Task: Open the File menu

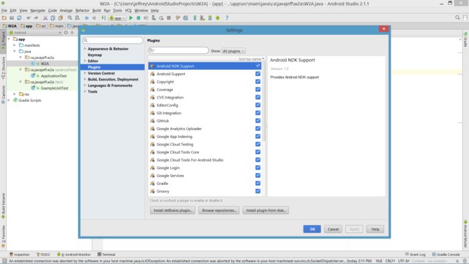Action: pyautogui.click(x=4, y=10)
